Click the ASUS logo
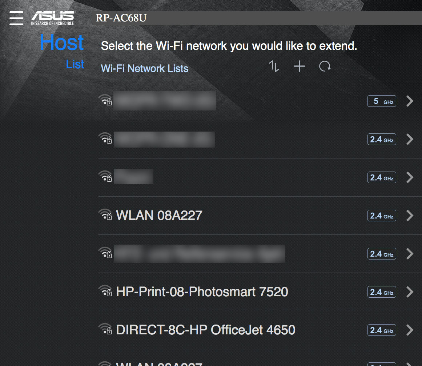The image size is (422, 366). pos(53,18)
